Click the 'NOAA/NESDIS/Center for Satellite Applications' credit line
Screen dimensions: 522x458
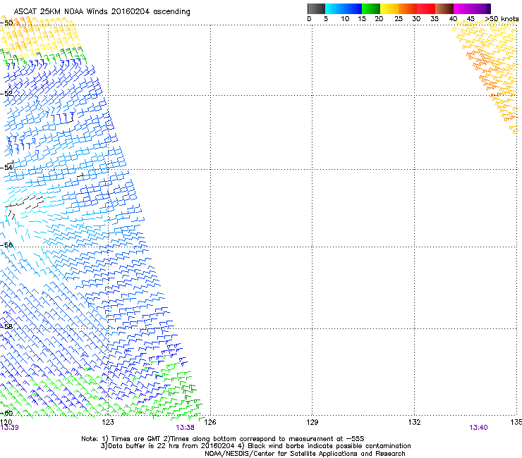(x=305, y=454)
